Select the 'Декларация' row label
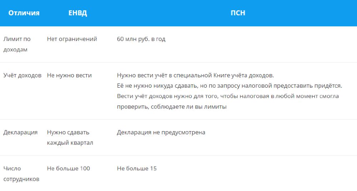The height and width of the screenshot is (191, 357). pos(20,133)
